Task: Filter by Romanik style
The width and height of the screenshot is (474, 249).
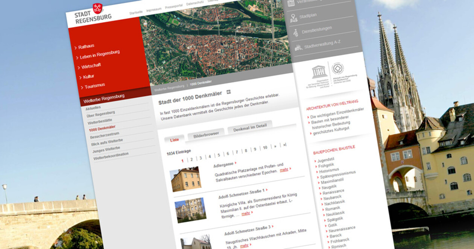Action: point(333,208)
